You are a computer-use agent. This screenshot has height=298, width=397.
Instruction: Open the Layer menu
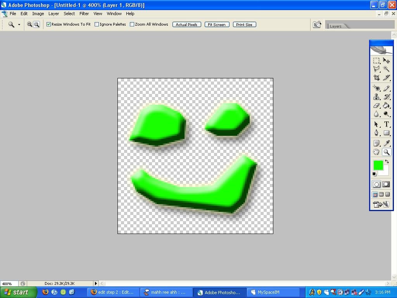(x=54, y=13)
